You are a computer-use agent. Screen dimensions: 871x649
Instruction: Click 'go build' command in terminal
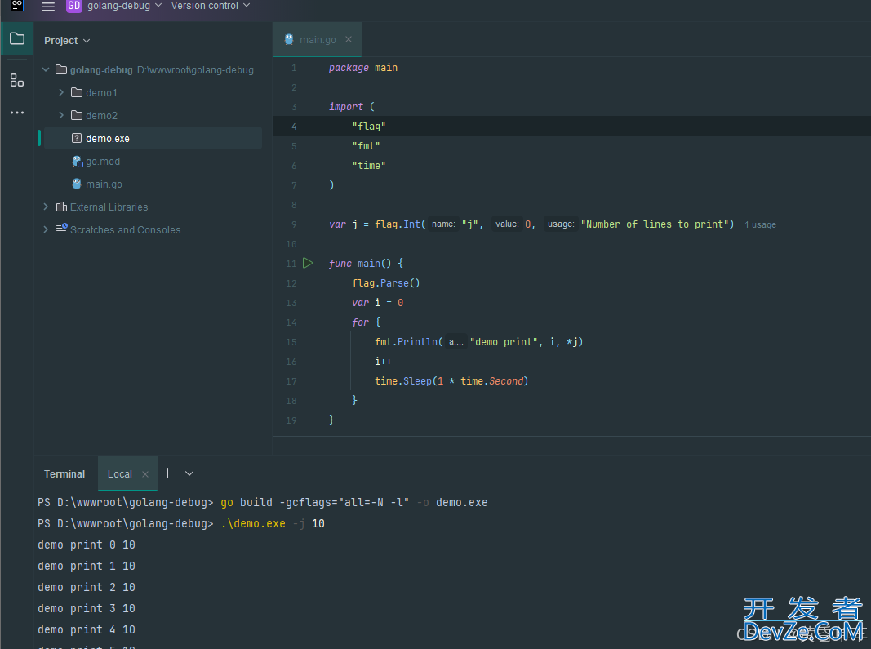click(x=353, y=502)
